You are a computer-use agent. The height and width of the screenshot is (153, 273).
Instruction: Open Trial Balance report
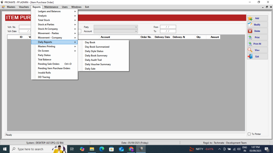click(x=45, y=59)
